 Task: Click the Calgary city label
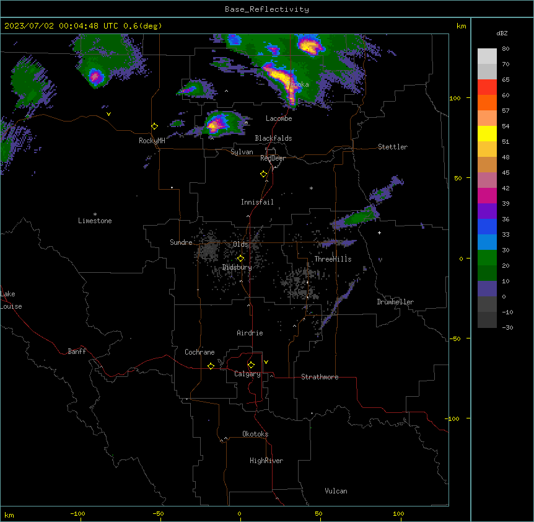(x=247, y=374)
